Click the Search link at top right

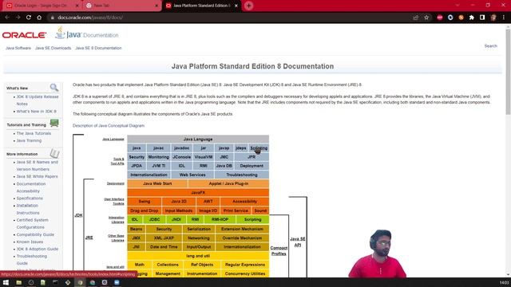490,46
